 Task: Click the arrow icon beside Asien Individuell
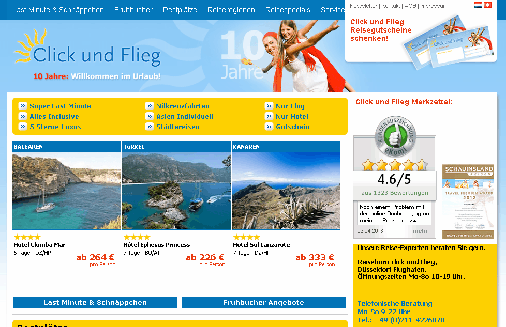[x=150, y=116]
